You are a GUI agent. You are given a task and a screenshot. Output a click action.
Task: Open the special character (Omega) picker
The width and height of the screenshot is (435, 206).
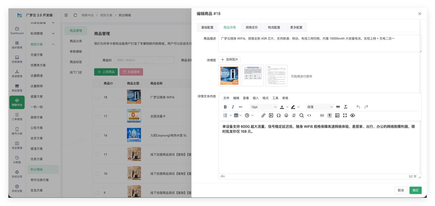[279, 115]
